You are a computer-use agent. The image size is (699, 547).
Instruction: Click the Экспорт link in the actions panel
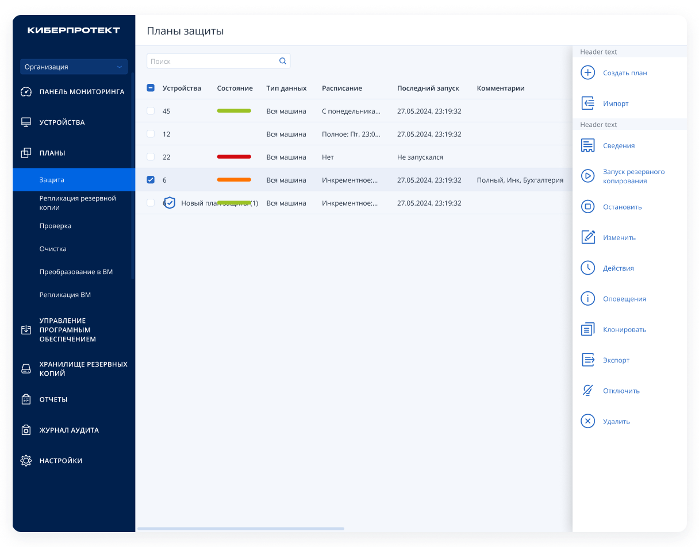pyautogui.click(x=616, y=360)
